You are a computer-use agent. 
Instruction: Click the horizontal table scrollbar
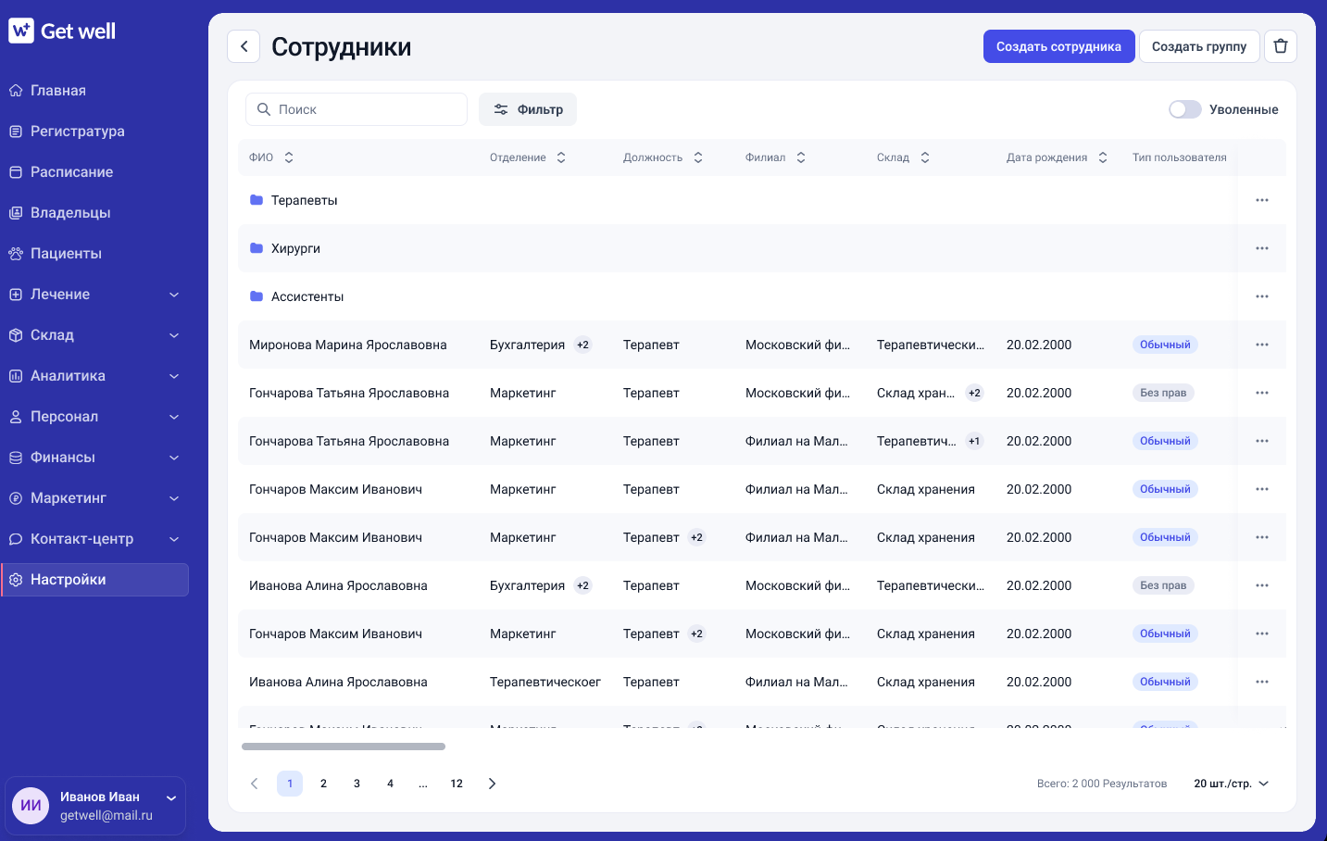(x=344, y=747)
